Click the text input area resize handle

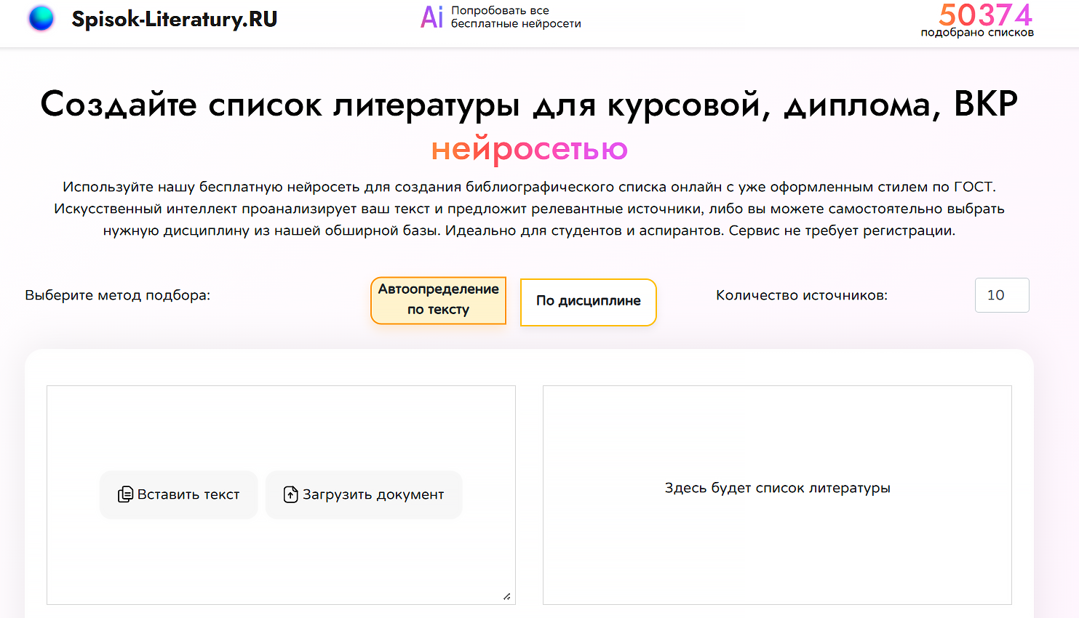click(x=508, y=597)
